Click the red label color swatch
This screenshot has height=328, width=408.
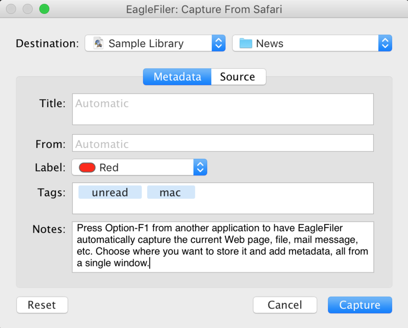[87, 168]
